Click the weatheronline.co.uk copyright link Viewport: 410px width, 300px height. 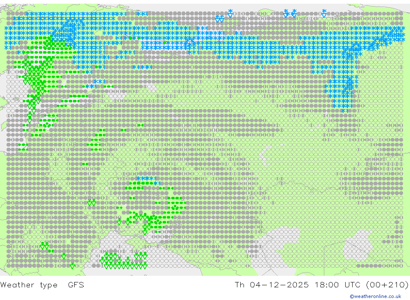pyautogui.click(x=375, y=296)
